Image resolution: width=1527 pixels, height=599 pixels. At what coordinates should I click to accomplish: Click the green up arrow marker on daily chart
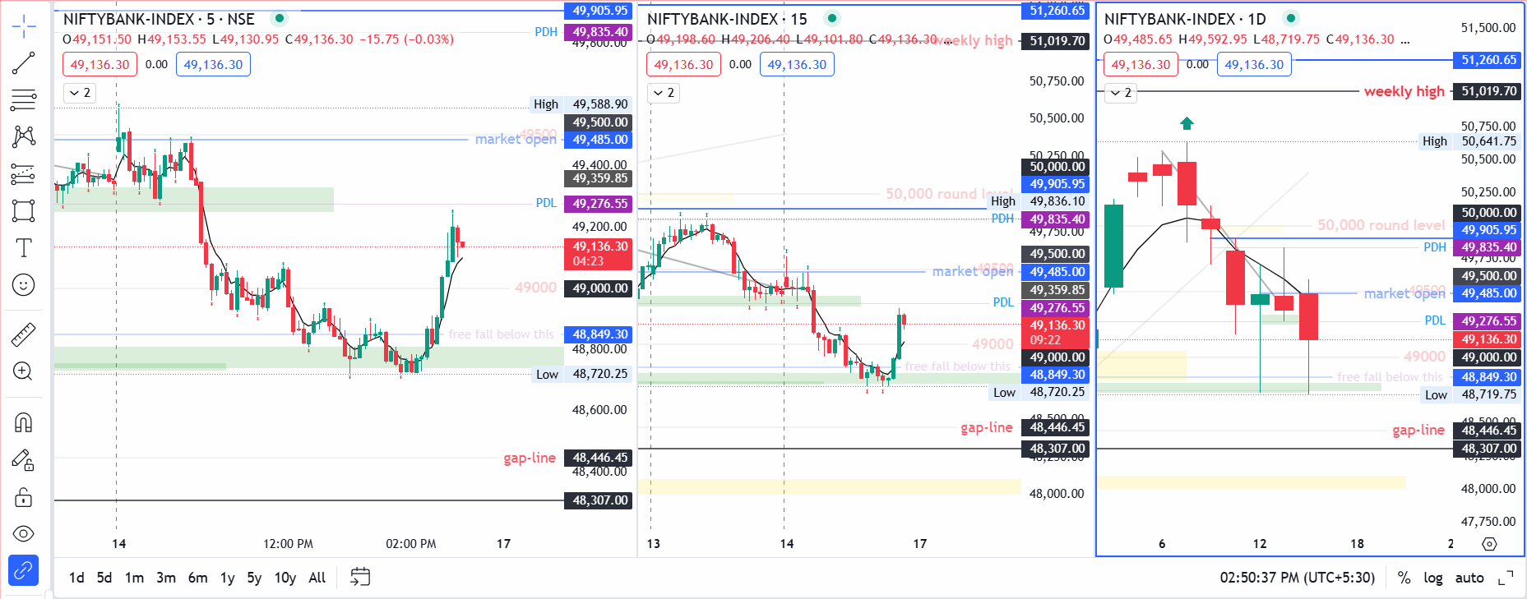click(1187, 124)
